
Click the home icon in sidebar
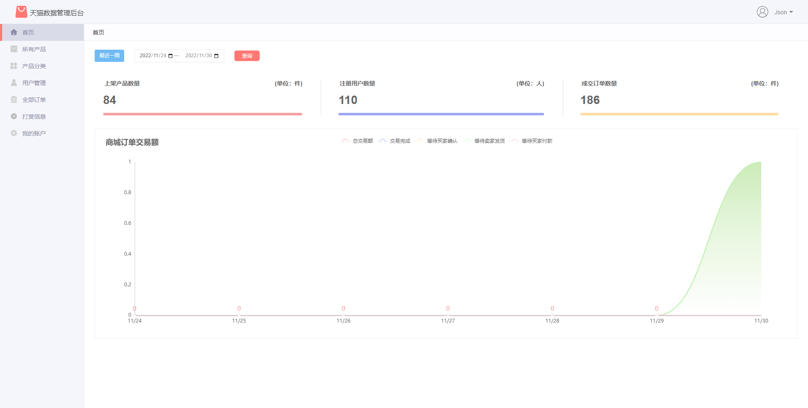coord(14,32)
